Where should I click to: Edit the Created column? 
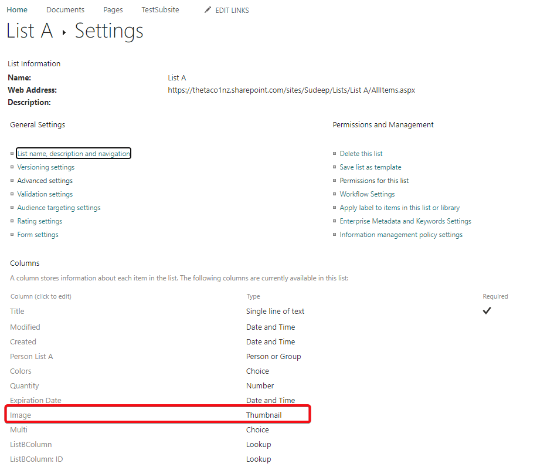pos(23,342)
